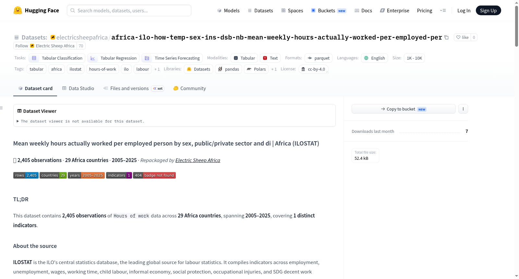Follow Electric Sheep Africa

coord(45,46)
